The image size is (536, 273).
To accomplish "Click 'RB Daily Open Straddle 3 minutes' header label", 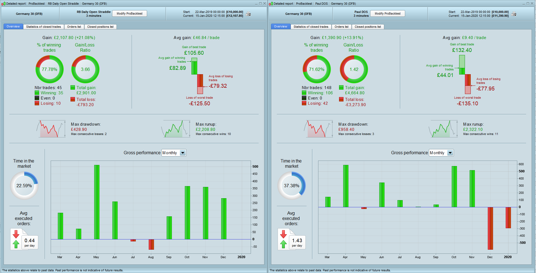I will (x=94, y=14).
